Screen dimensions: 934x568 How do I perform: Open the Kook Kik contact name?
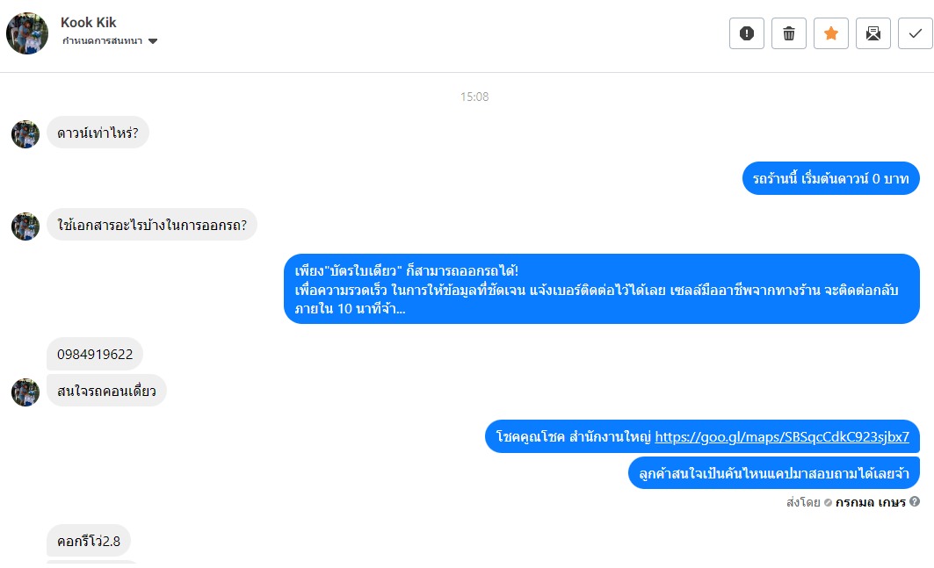click(88, 23)
